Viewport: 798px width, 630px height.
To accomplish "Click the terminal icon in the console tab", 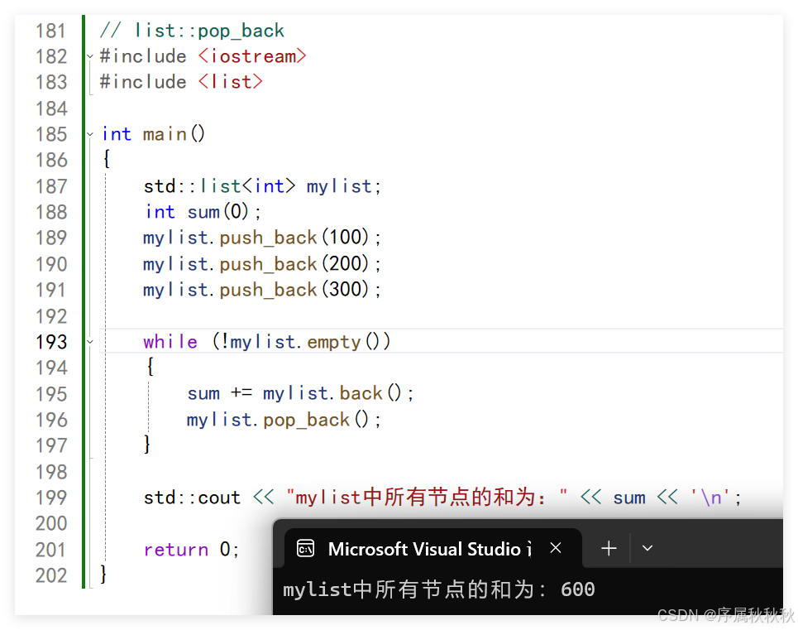I will click(305, 549).
